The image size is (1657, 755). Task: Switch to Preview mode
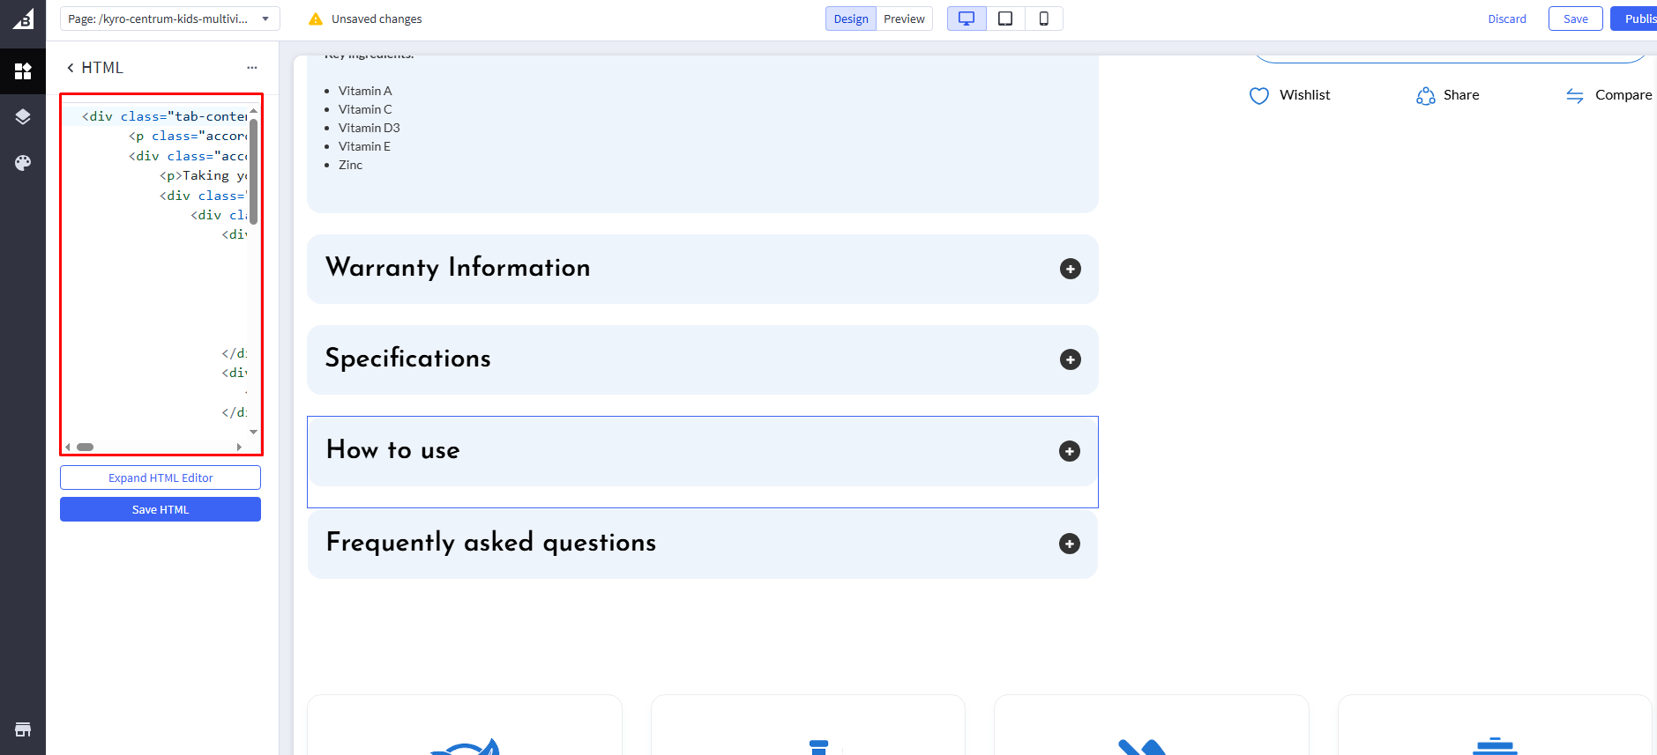904,19
